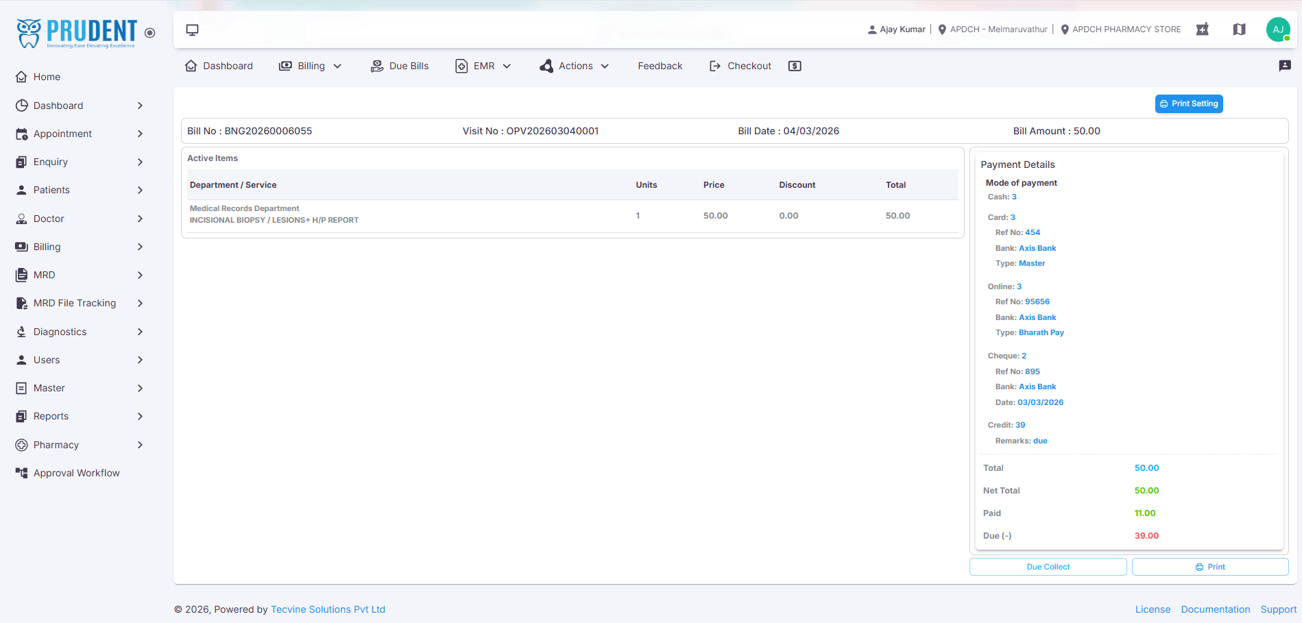Image resolution: width=1302 pixels, height=623 pixels.
Task: Click the APDCH Pharmacy Store location pin icon
Action: coord(1065,29)
